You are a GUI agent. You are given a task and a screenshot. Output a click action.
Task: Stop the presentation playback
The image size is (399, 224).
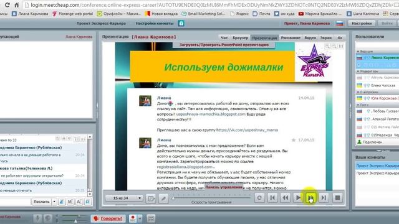tap(337, 198)
